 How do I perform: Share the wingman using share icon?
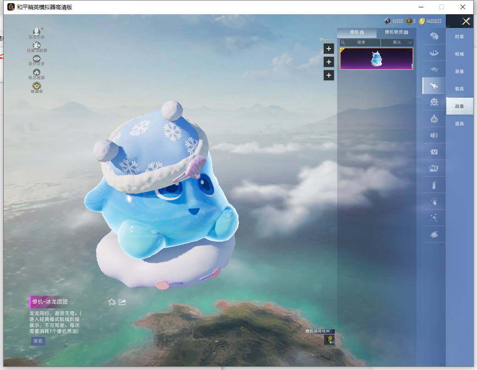click(x=122, y=302)
